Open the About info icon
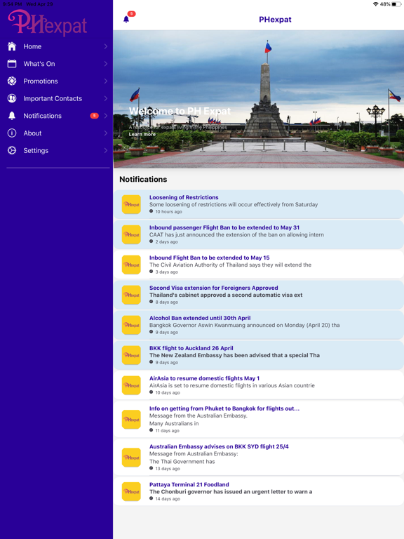The height and width of the screenshot is (539, 404). click(12, 133)
